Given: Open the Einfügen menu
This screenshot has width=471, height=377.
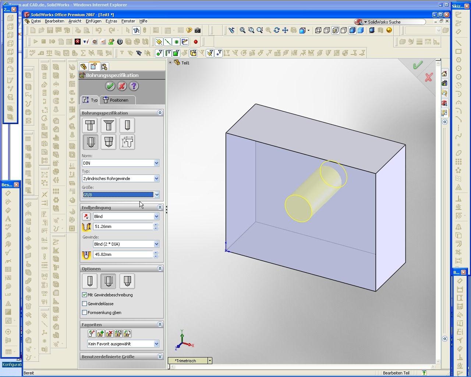Looking at the screenshot, I should coord(93,21).
